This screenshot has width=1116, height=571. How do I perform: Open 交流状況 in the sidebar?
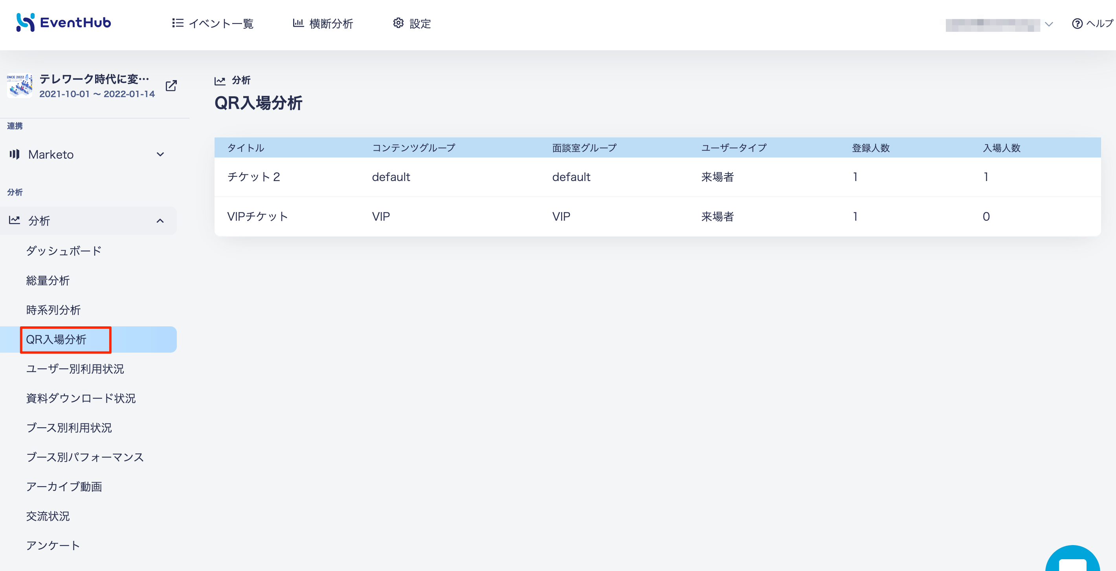[48, 516]
